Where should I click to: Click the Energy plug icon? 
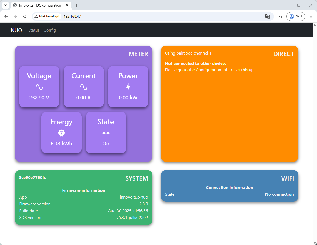pos(61,133)
